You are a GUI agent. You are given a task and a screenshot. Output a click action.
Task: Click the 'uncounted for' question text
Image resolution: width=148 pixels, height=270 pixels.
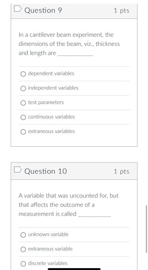coord(68,205)
